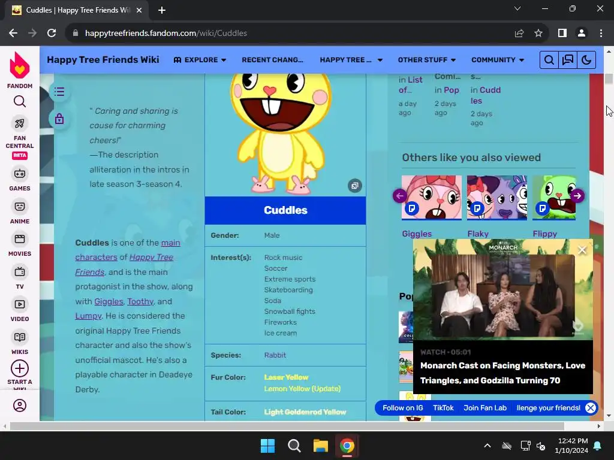
Task: Open the table of contents list icon
Action: point(59,92)
